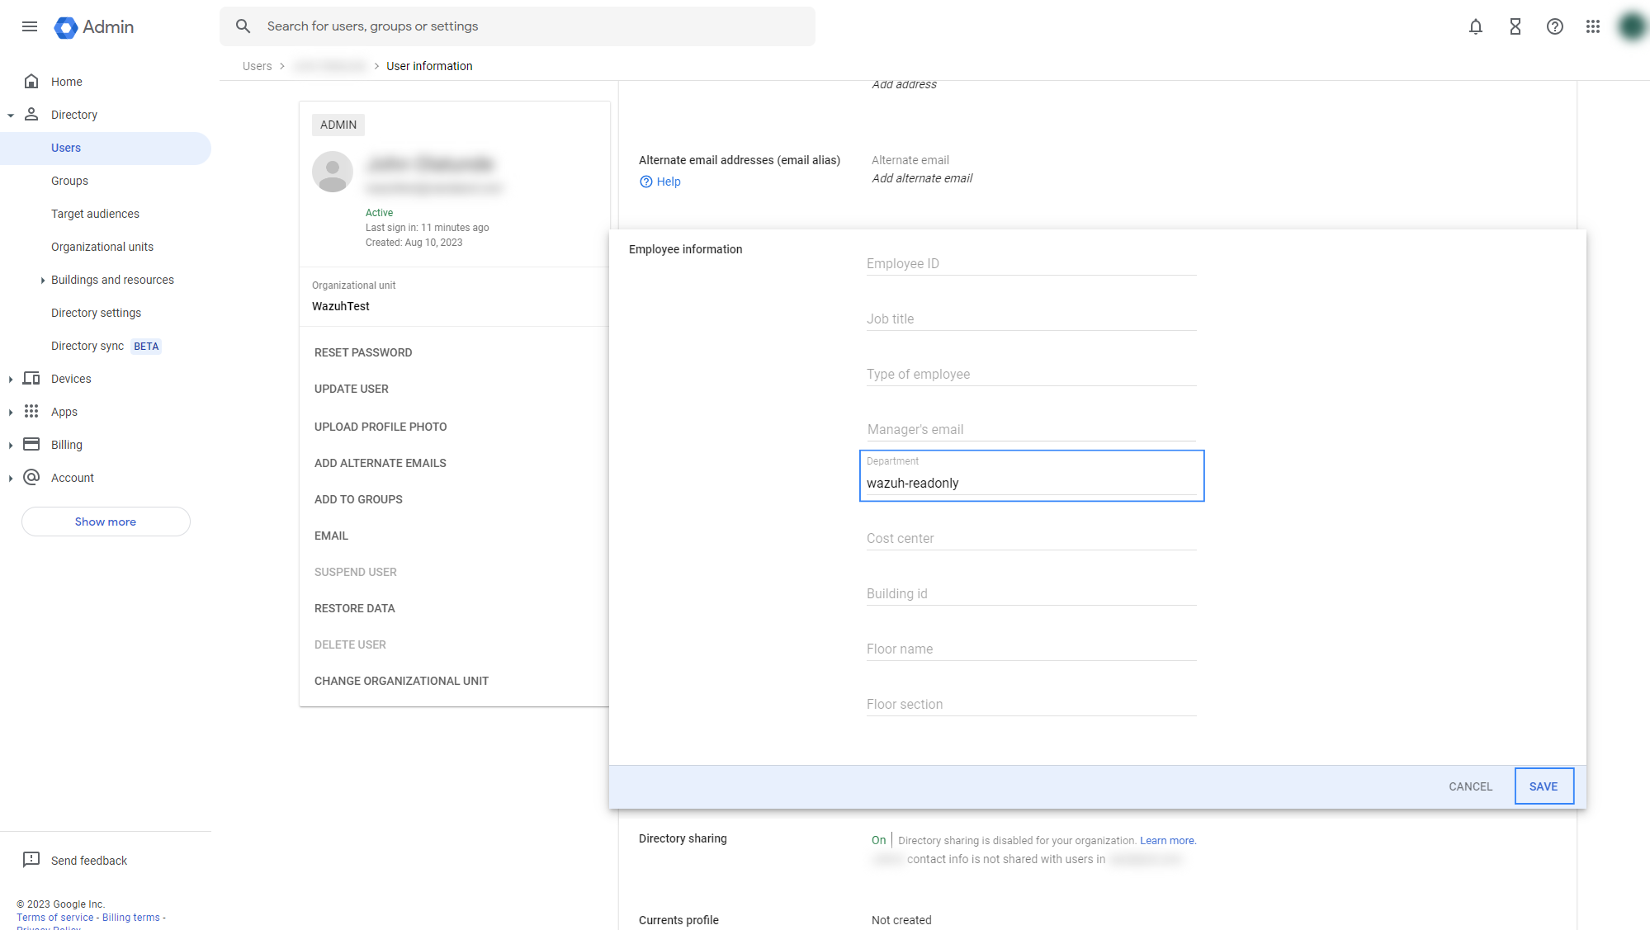1650x930 pixels.
Task: Click RESET PASSWORD action
Action: pyautogui.click(x=363, y=352)
